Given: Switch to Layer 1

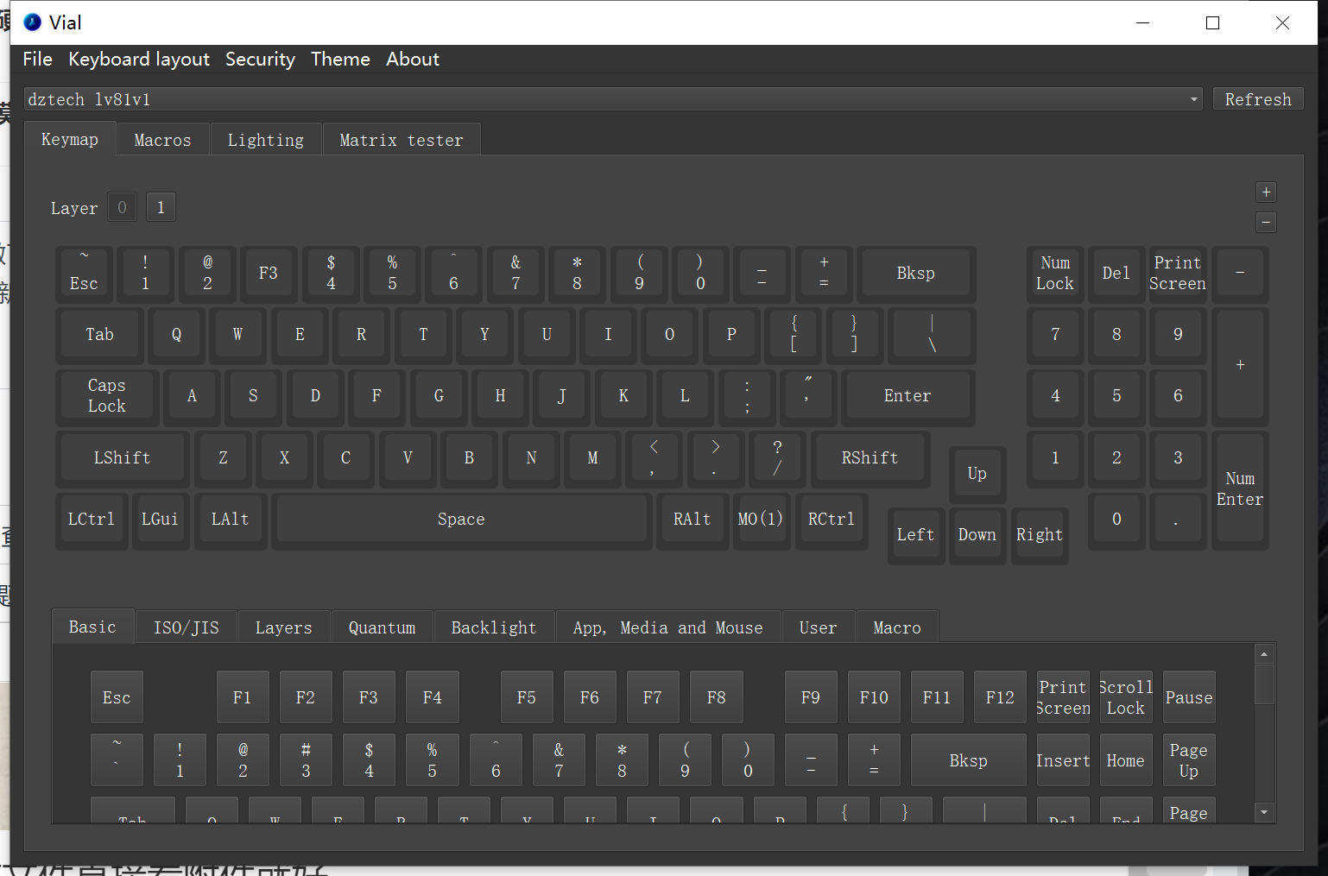Looking at the screenshot, I should [x=161, y=207].
